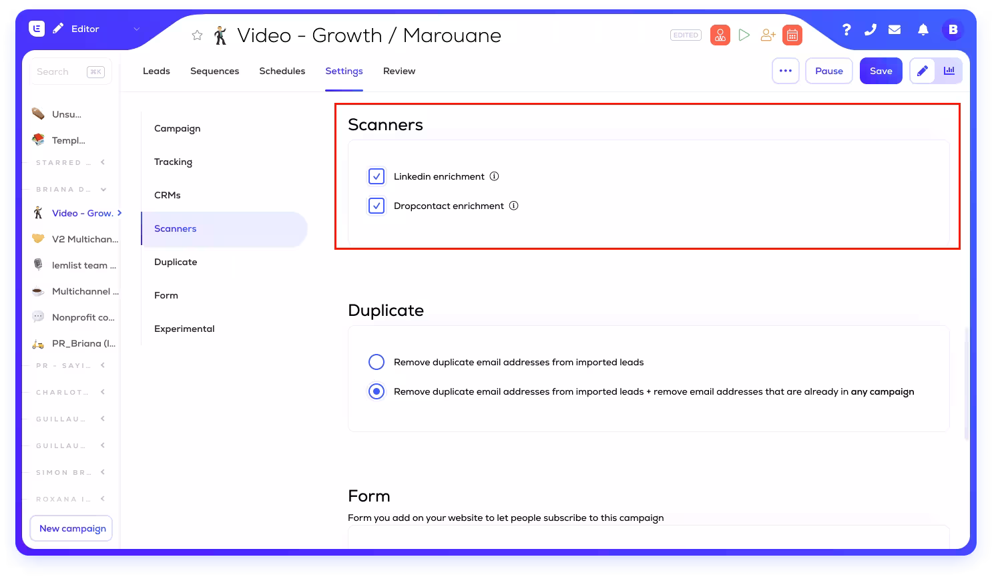Screen dimensions: 992x577
Task: Uncheck Linkedin enrichment checkbox
Action: click(x=377, y=176)
